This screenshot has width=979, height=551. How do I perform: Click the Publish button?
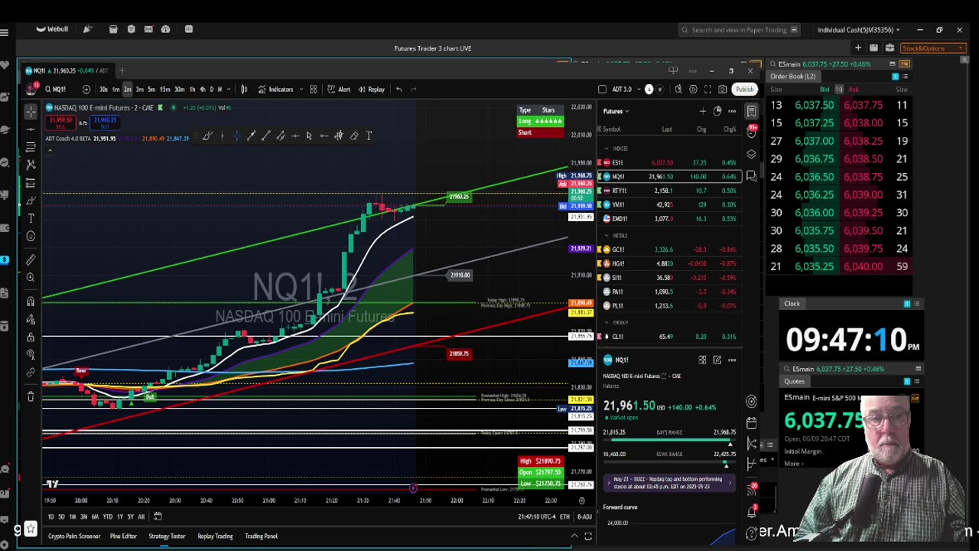click(744, 90)
